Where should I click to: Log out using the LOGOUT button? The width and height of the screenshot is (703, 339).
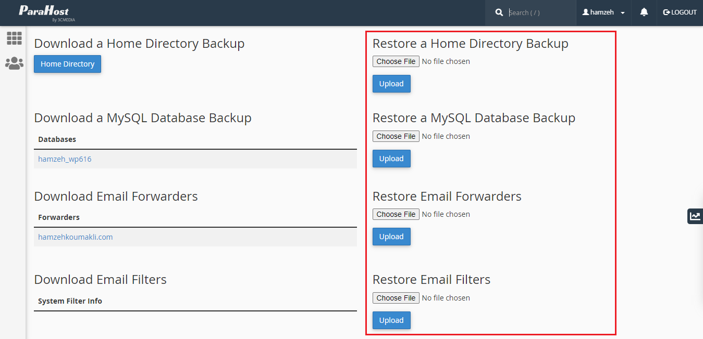[x=680, y=12]
